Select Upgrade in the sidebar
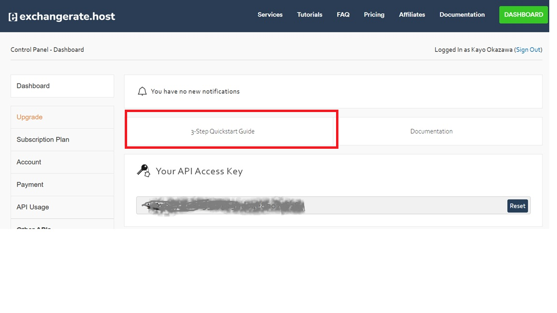Screen dimensions: 557x313 62,117
